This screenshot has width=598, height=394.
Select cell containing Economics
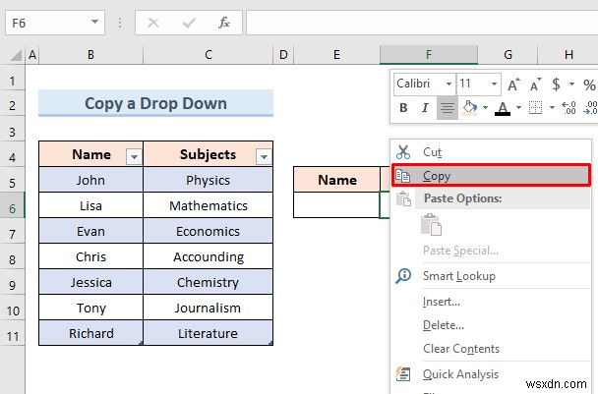click(x=209, y=231)
